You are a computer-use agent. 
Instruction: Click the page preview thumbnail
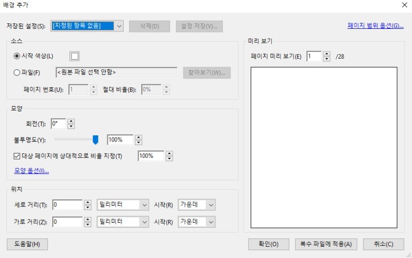(x=324, y=148)
